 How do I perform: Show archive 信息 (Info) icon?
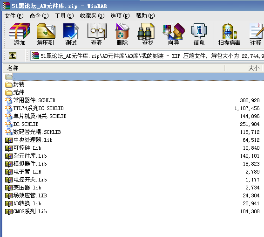199,31
